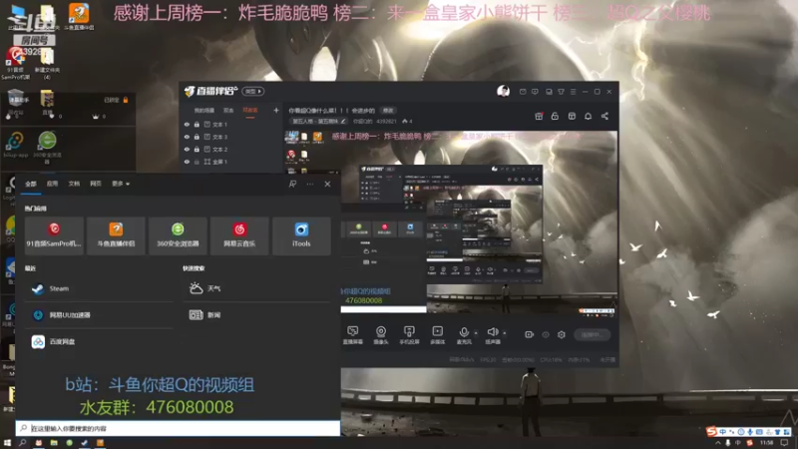Viewport: 798px width, 449px height.
Task: Select the 全屏 1 source row
Action: pos(231,162)
